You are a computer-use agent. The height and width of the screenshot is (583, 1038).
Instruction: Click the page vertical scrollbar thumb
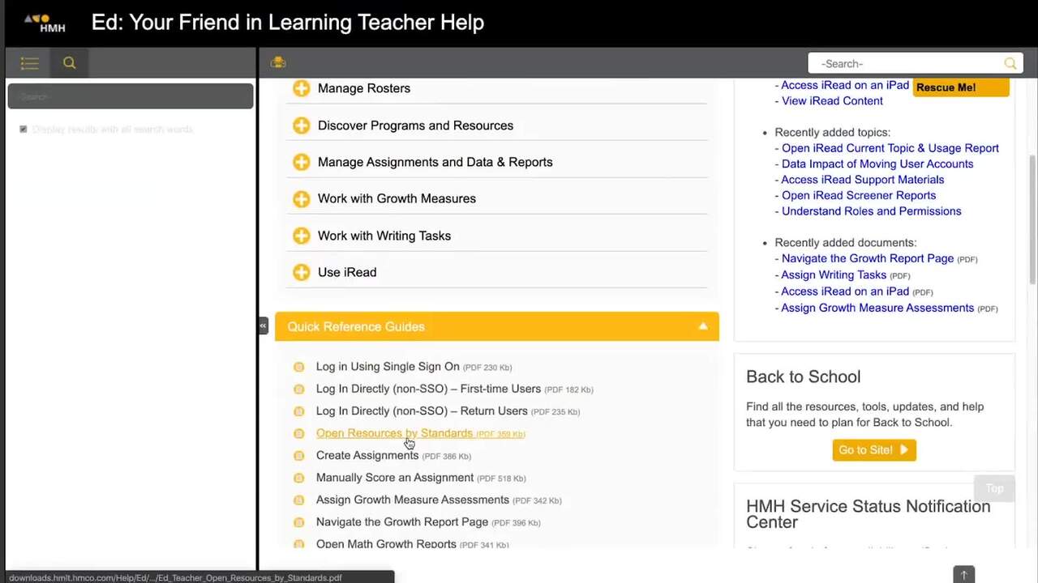point(1032,219)
